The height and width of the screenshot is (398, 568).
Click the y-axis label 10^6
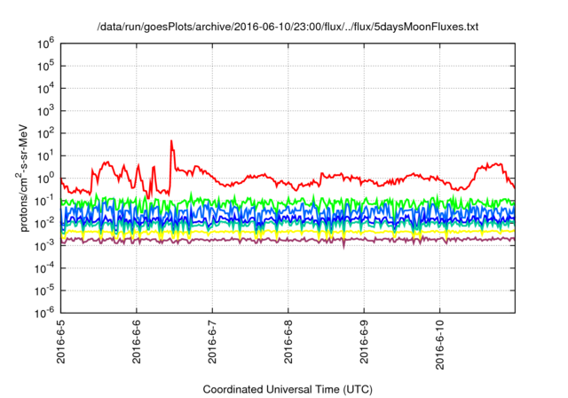coord(46,44)
